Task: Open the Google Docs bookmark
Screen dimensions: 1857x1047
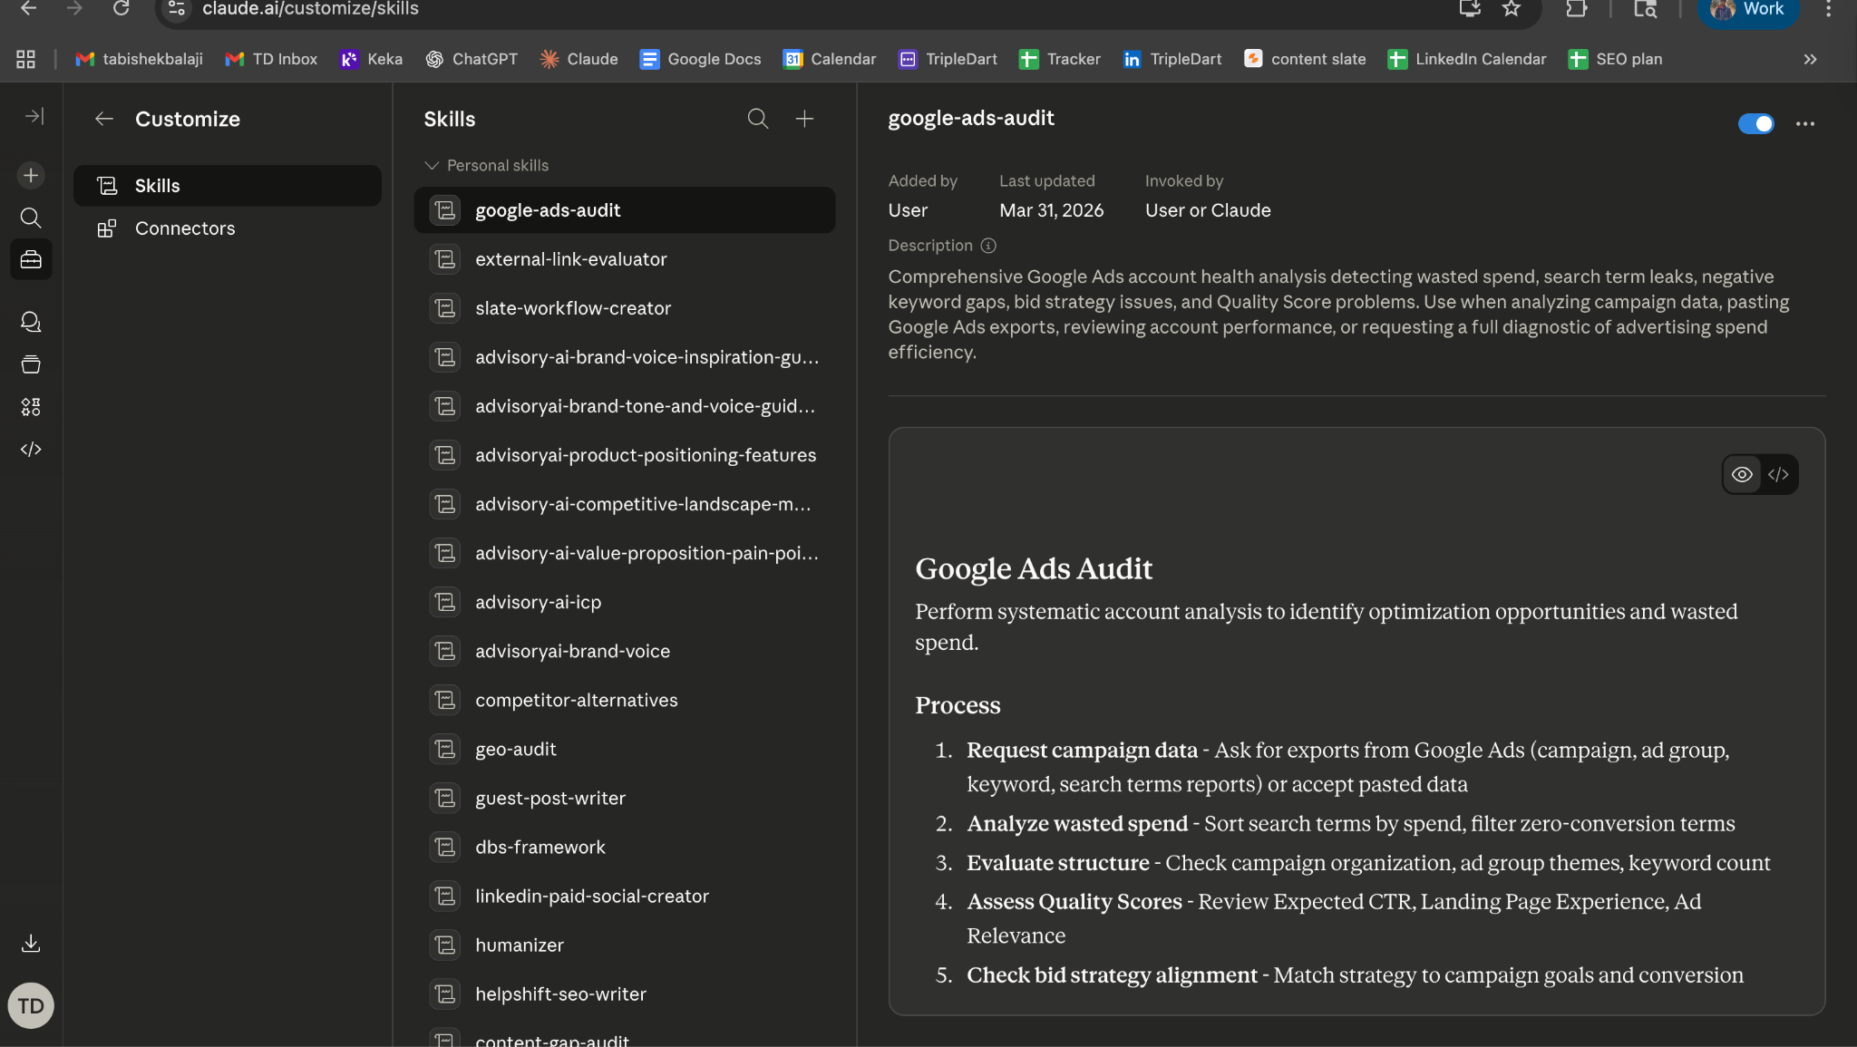Action: pyautogui.click(x=700, y=59)
